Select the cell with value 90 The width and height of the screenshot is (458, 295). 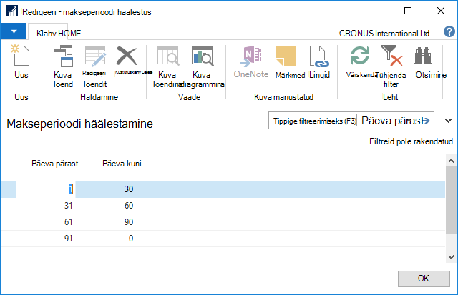point(129,222)
